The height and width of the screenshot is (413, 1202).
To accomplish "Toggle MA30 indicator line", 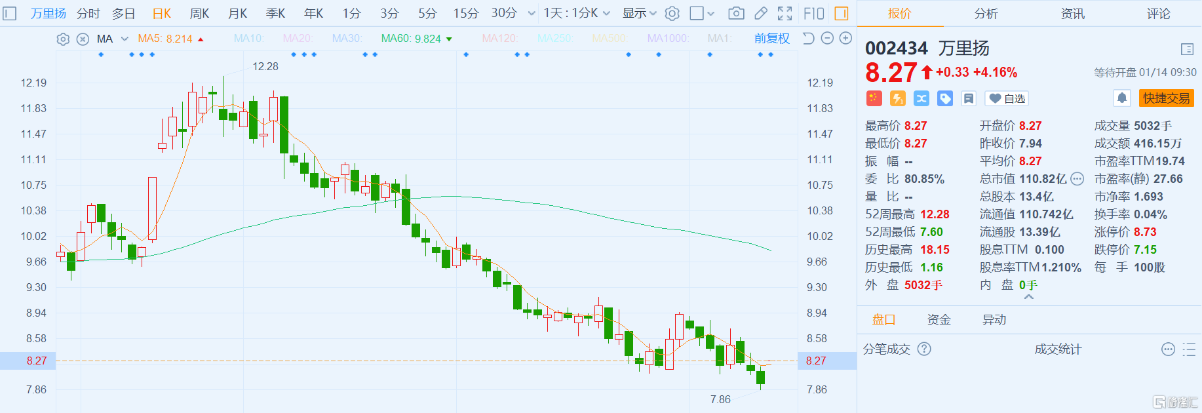I will click(x=347, y=39).
